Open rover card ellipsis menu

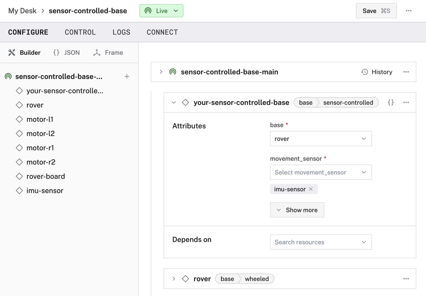click(406, 279)
